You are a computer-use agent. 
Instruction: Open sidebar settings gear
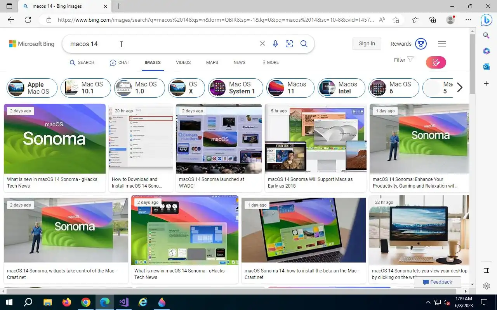pyautogui.click(x=486, y=286)
